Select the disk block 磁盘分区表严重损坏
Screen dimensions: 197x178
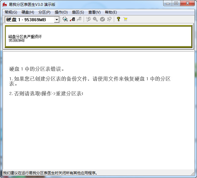(x=98, y=36)
